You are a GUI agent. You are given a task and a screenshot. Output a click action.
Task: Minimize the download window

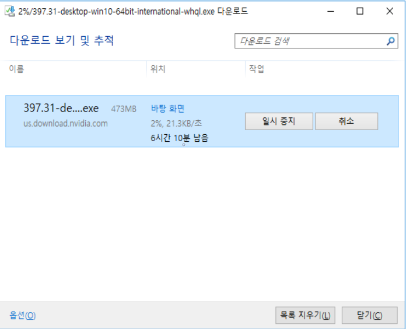[x=331, y=11]
